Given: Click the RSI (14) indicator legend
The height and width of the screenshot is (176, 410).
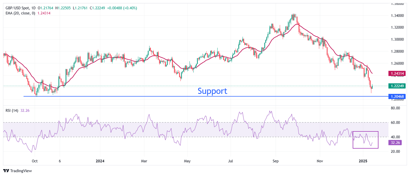Looking at the screenshot, I should 12,110.
